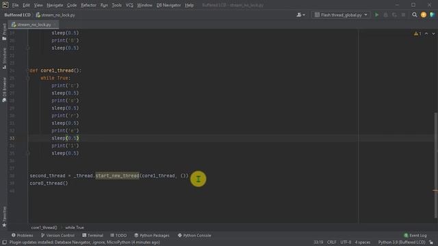Image resolution: width=438 pixels, height=246 pixels.
Task: Click the orange warning stripe marker on scrollbar
Action: [x=435, y=191]
